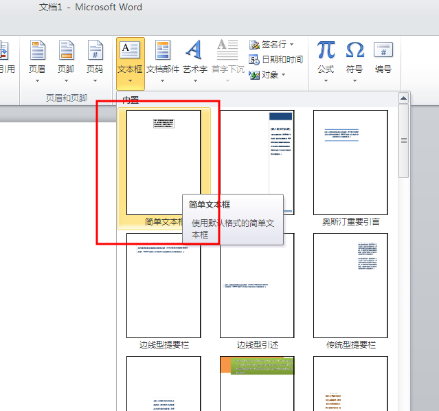Click the 编号 (Number) icon

[x=383, y=52]
